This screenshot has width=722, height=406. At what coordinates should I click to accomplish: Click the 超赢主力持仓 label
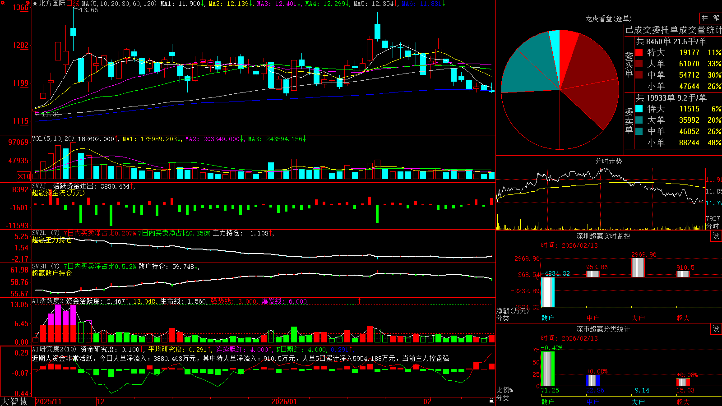point(52,240)
